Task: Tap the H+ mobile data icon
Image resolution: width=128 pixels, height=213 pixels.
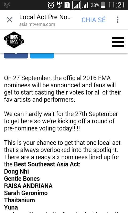Action: click(60, 5)
